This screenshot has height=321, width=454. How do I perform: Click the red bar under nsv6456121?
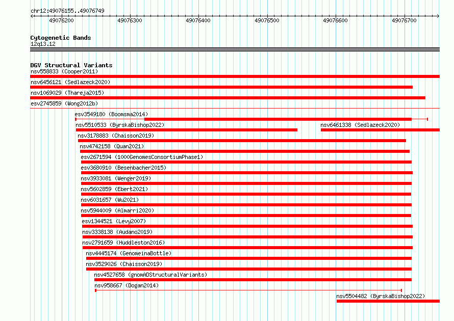221,87
